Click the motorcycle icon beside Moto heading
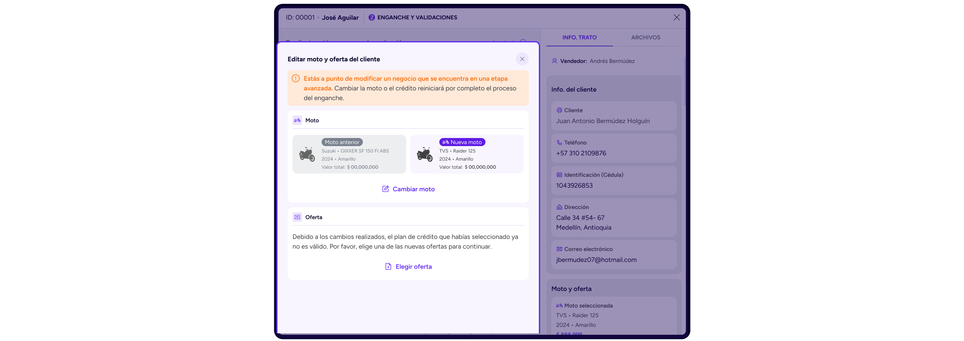The image size is (964, 341). [x=297, y=120]
